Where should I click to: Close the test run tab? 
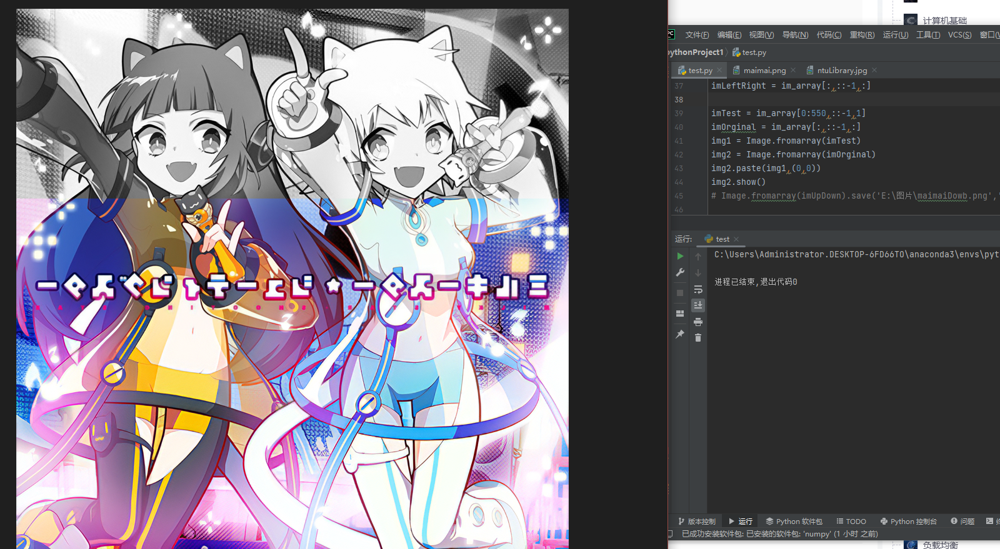[736, 239]
